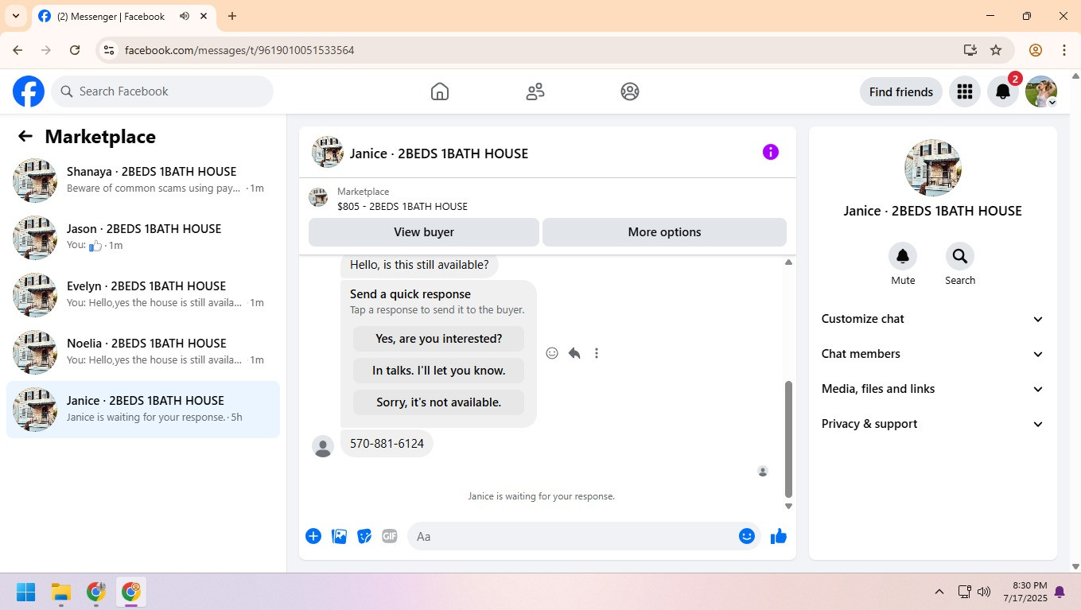Click the More options button
The width and height of the screenshot is (1081, 610).
point(664,232)
